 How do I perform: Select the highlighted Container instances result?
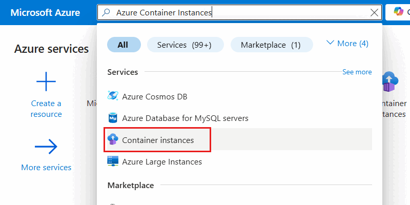pyautogui.click(x=158, y=140)
